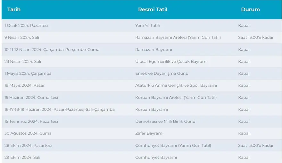Click Ramazan Bayramı Arefesi (Yarım Gün Tatil) text
The height and width of the screenshot is (163, 282).
click(178, 38)
